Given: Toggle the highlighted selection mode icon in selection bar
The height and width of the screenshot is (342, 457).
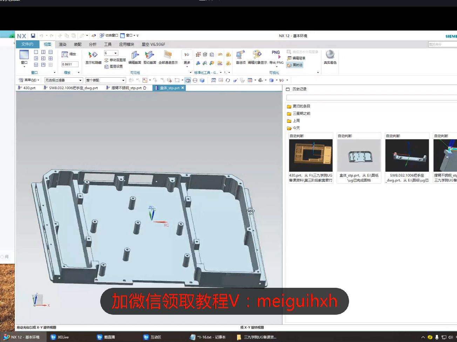Looking at the screenshot, I should coord(188,80).
